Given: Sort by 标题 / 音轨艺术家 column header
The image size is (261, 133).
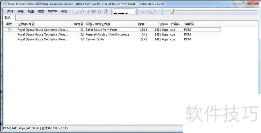Looking at the screenshot, I should point(110,24).
